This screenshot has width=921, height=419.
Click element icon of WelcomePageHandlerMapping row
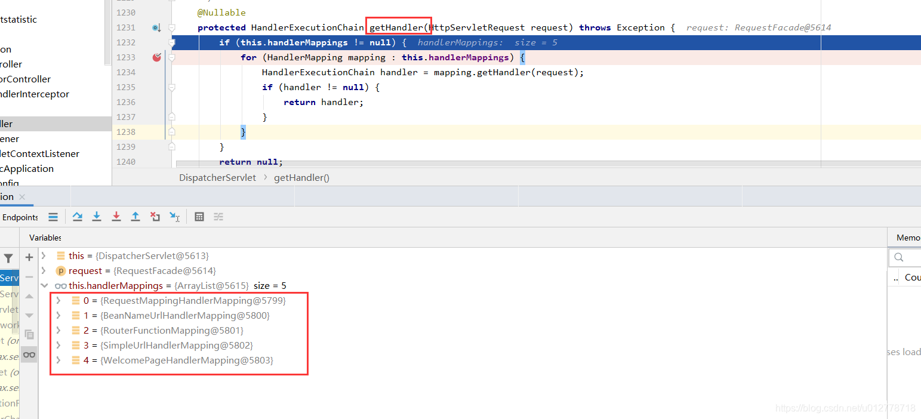76,361
